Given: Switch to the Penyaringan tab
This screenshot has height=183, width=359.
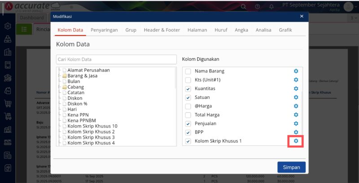Looking at the screenshot, I should [104, 30].
